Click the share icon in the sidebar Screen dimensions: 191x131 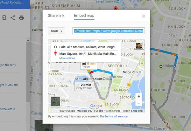tap(13, 18)
